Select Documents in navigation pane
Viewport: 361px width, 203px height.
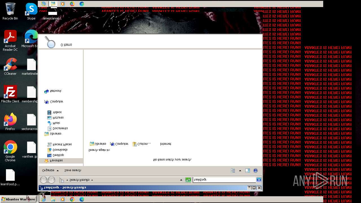click(x=58, y=128)
